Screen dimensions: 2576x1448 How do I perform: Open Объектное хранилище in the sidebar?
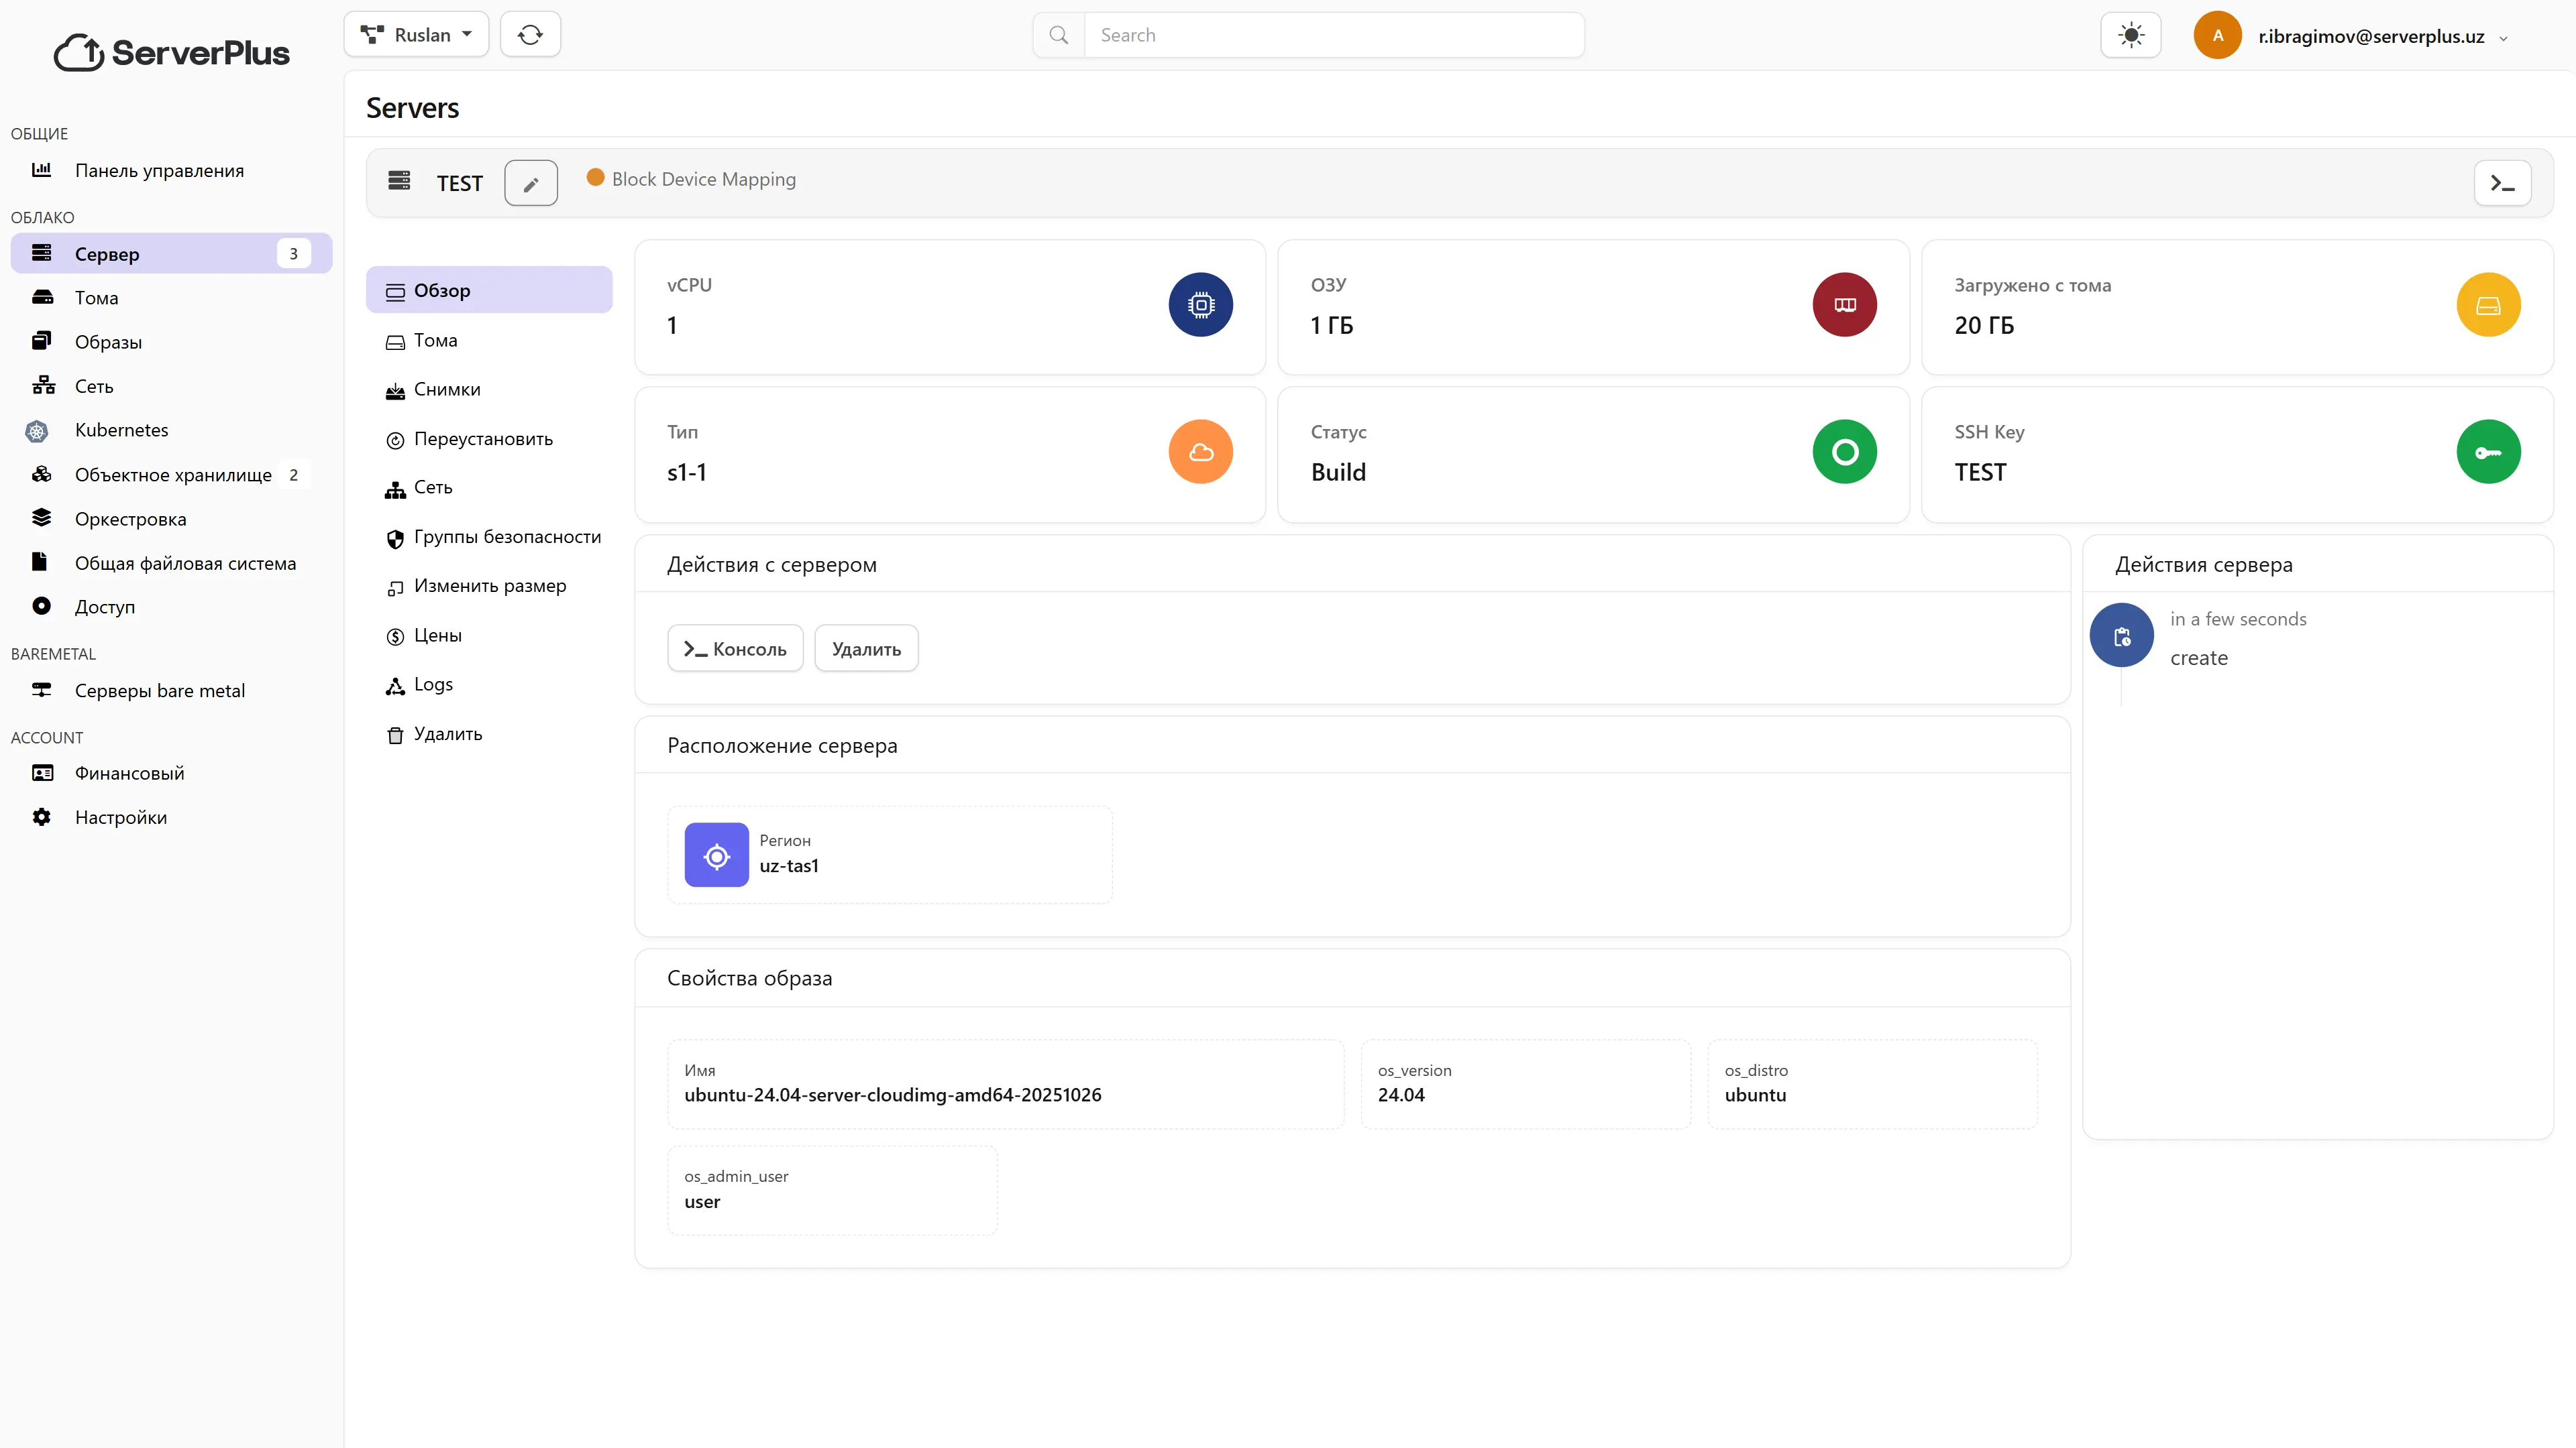[x=173, y=476]
